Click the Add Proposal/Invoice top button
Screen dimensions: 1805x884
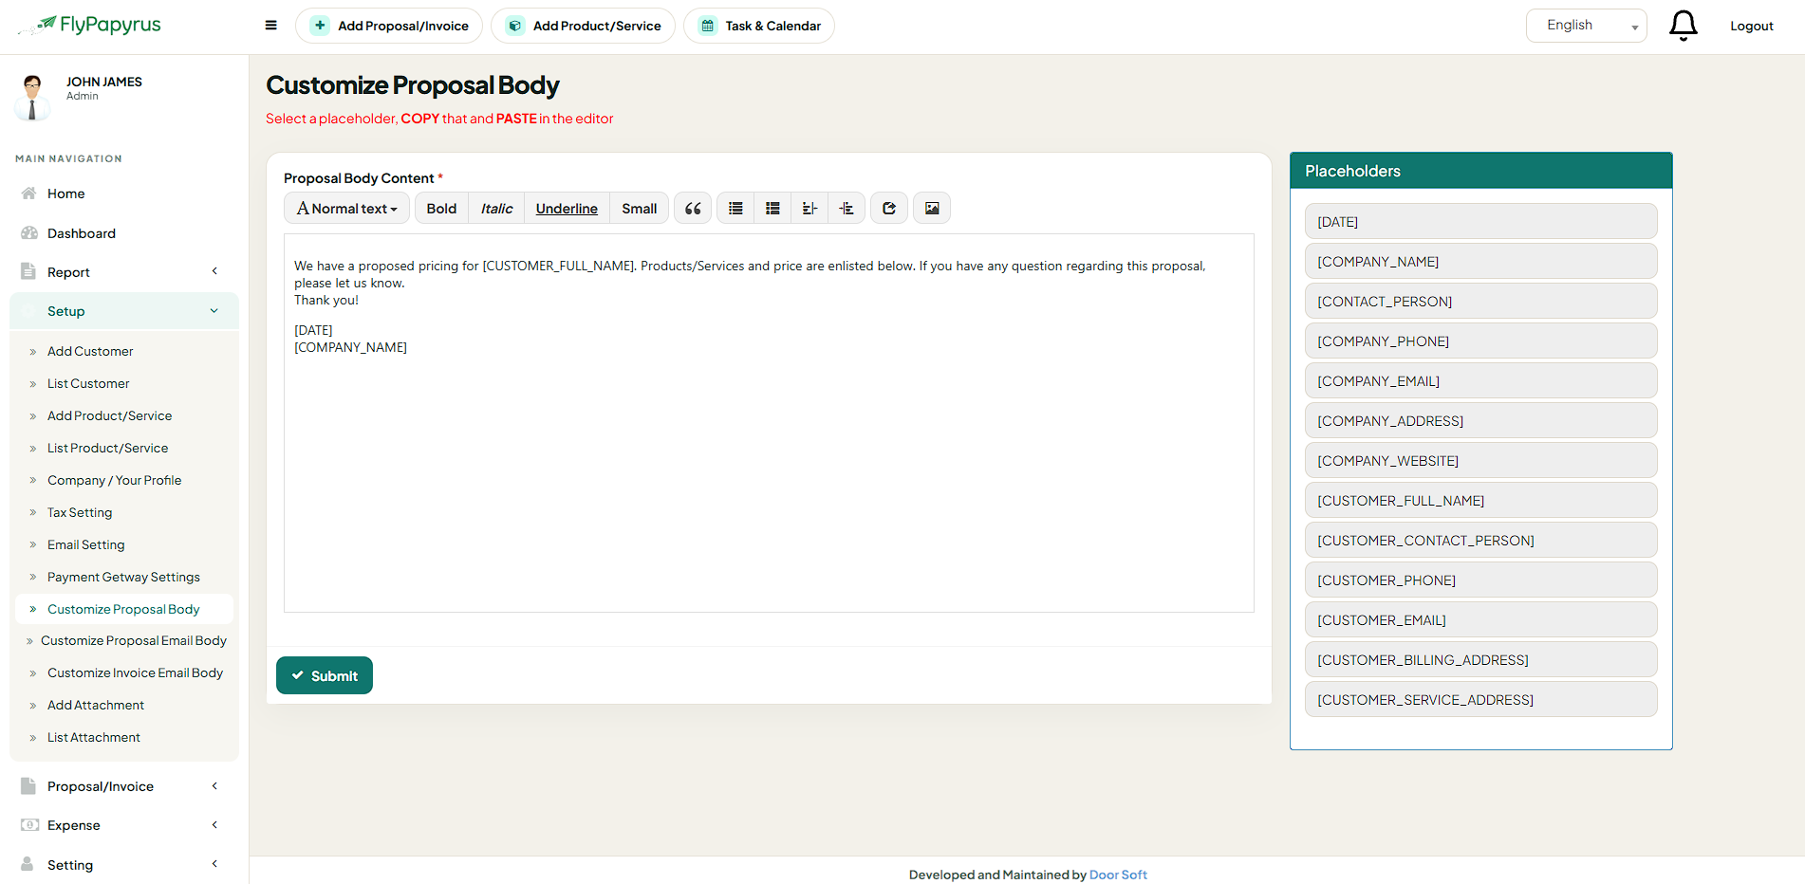(x=389, y=26)
